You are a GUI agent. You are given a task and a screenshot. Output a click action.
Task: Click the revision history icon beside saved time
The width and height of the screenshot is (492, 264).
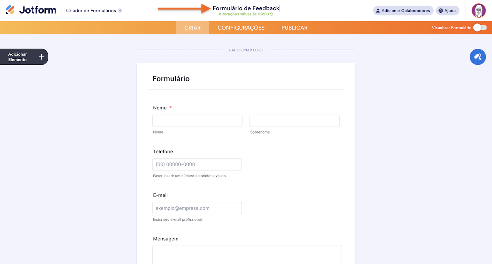(x=272, y=14)
